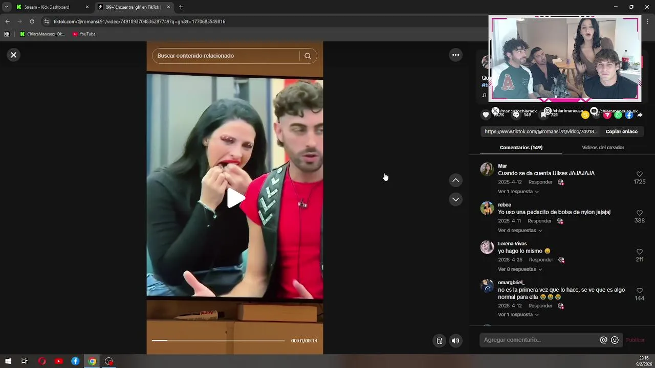Open a new browser tab

click(181, 7)
